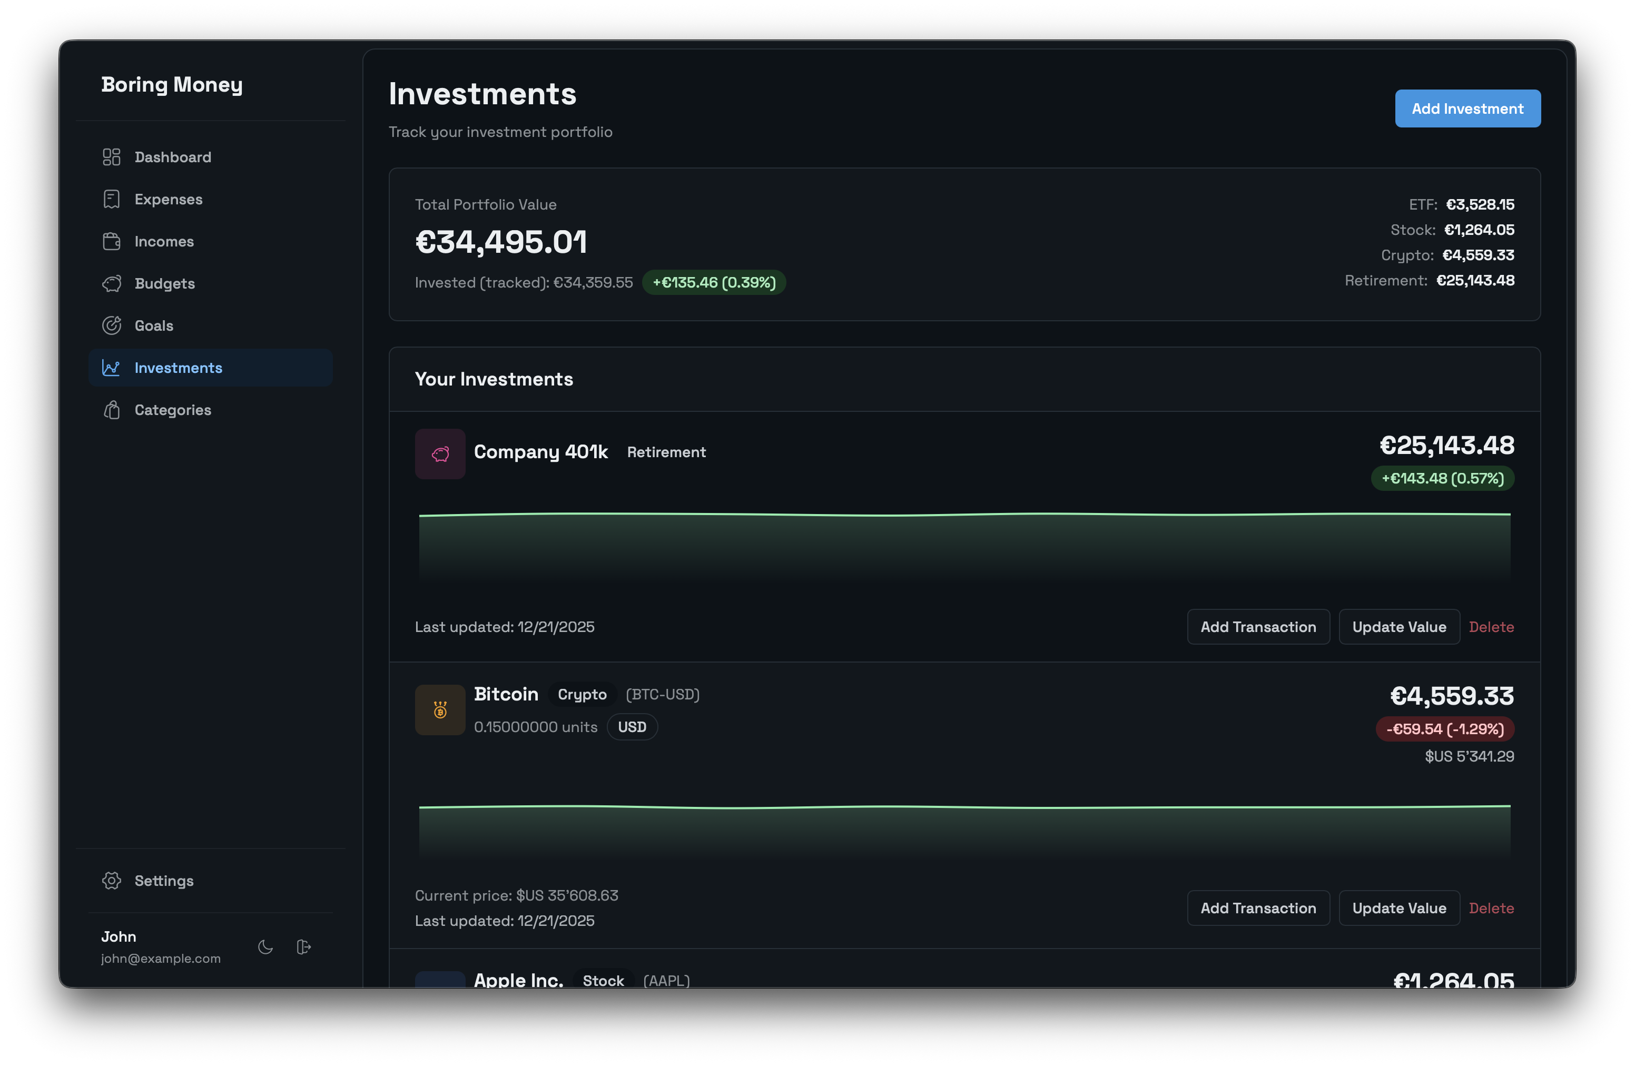
Task: Click the +€143.48 (0.57%) gain badge
Action: pos(1443,478)
